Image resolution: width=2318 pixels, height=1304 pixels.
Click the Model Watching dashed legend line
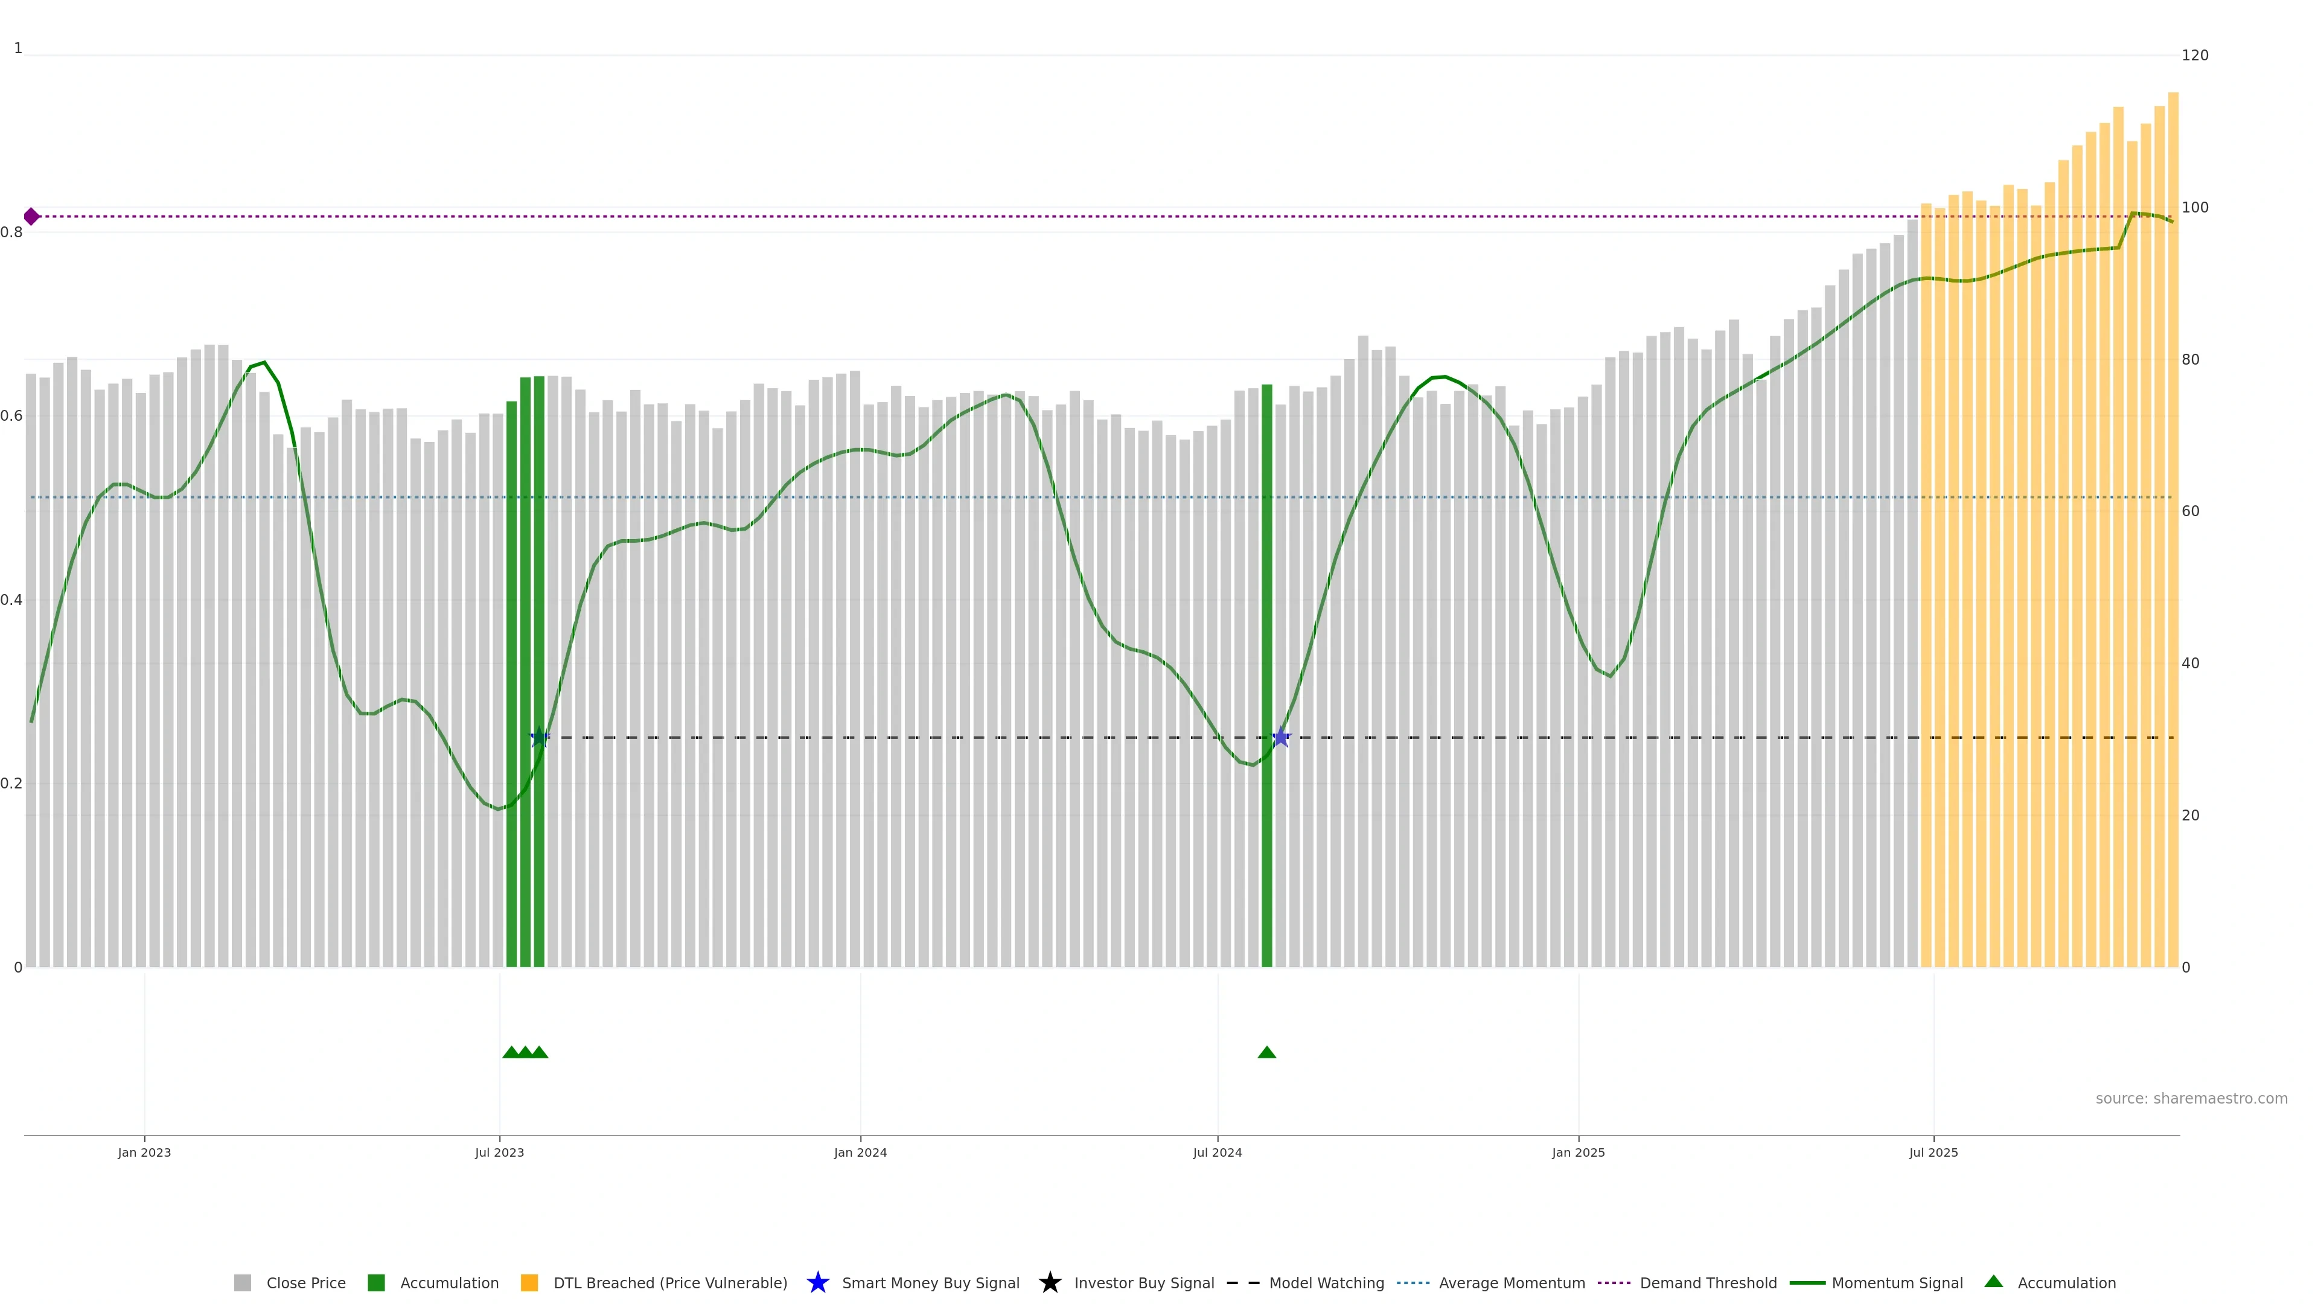click(x=1243, y=1283)
